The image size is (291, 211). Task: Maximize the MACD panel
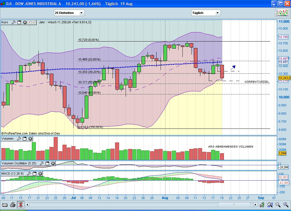pyautogui.click(x=34, y=173)
